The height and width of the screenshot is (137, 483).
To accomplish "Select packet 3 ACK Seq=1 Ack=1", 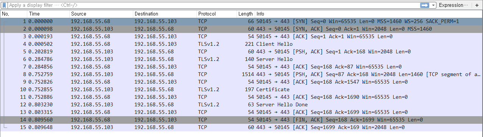I will [x=241, y=36].
